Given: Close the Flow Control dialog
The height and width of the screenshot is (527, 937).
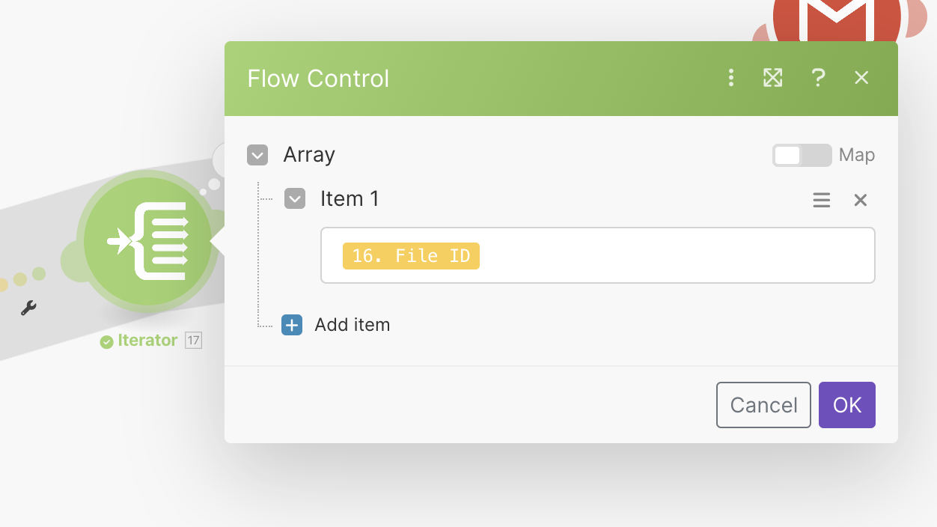Looking at the screenshot, I should coord(861,78).
